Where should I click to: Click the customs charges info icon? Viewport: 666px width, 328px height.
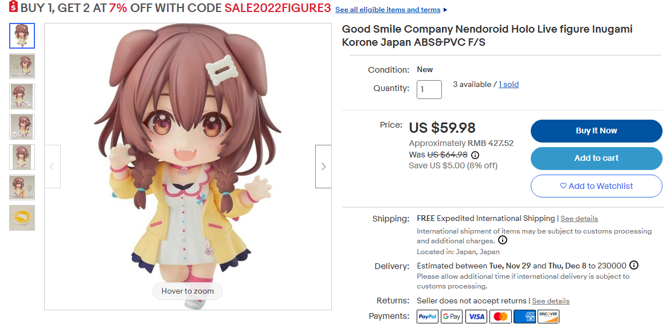[503, 240]
